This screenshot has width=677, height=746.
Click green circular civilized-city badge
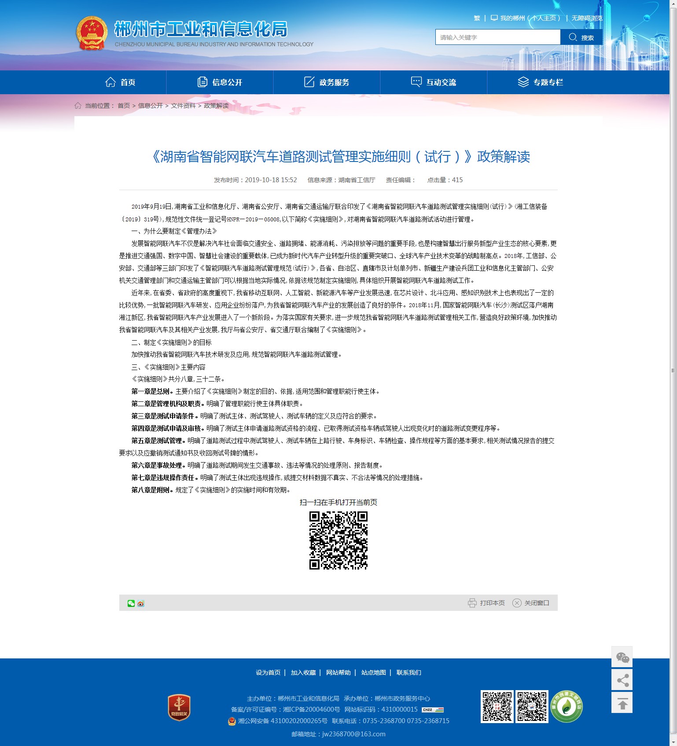click(567, 706)
